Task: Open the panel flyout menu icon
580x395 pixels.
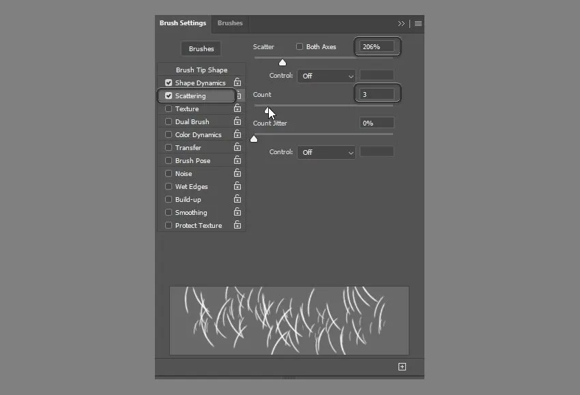Action: coord(418,23)
